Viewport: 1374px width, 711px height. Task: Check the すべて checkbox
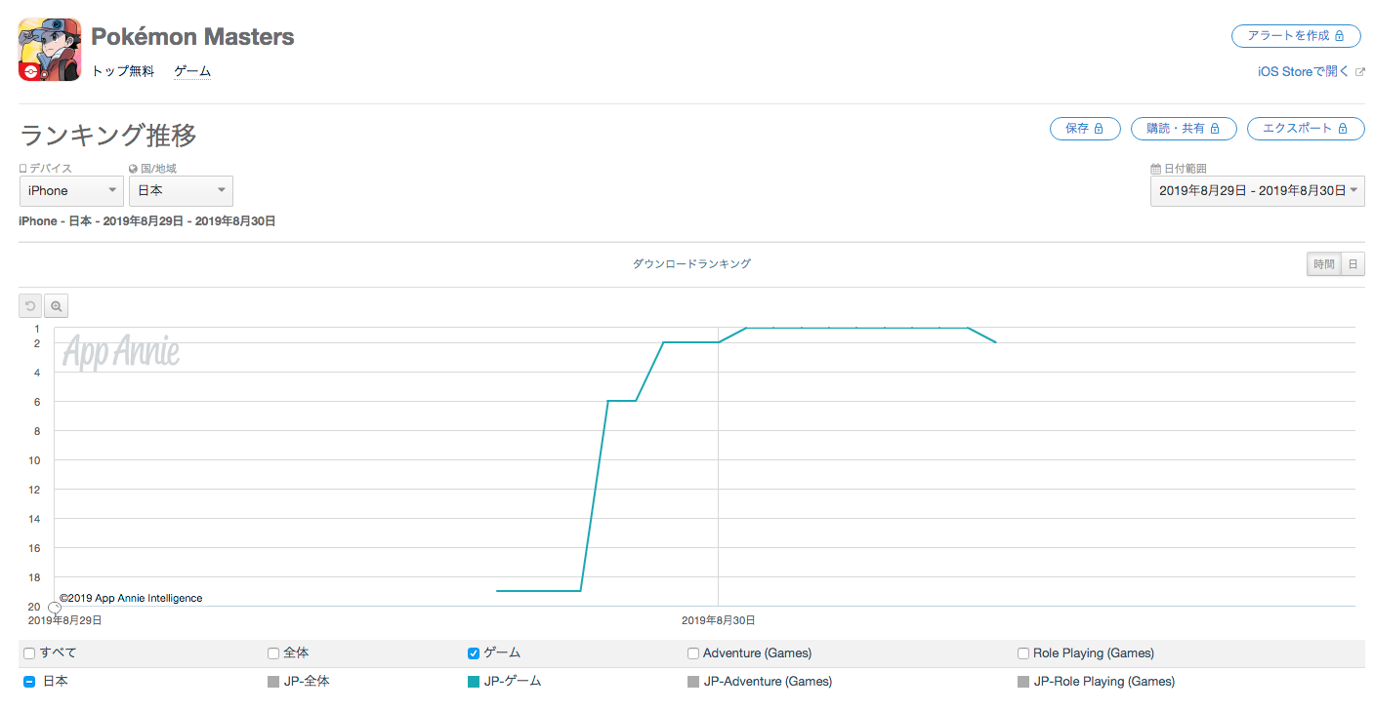(29, 653)
